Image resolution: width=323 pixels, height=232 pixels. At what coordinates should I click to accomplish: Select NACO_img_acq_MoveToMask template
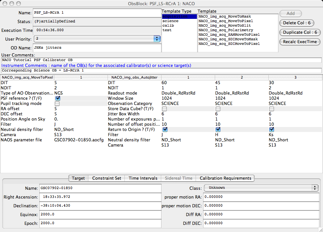pyautogui.click(x=238, y=17)
